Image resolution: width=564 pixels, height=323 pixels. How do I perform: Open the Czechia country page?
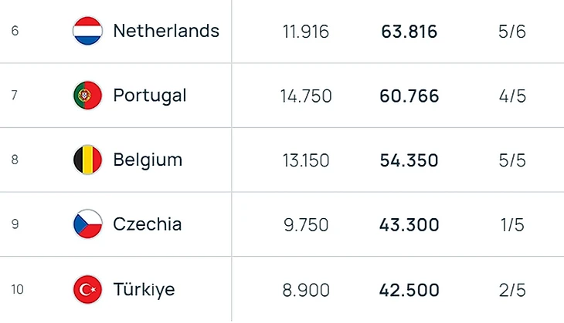148,224
